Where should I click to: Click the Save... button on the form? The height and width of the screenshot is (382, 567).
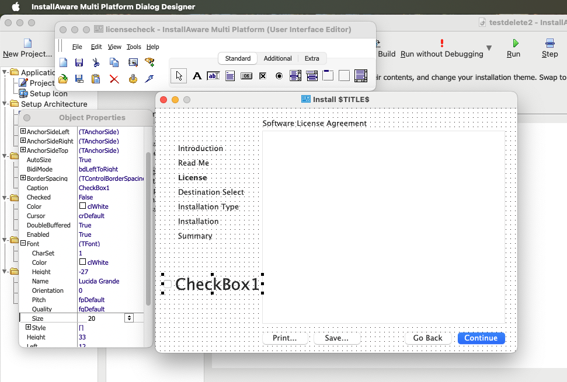[337, 338]
